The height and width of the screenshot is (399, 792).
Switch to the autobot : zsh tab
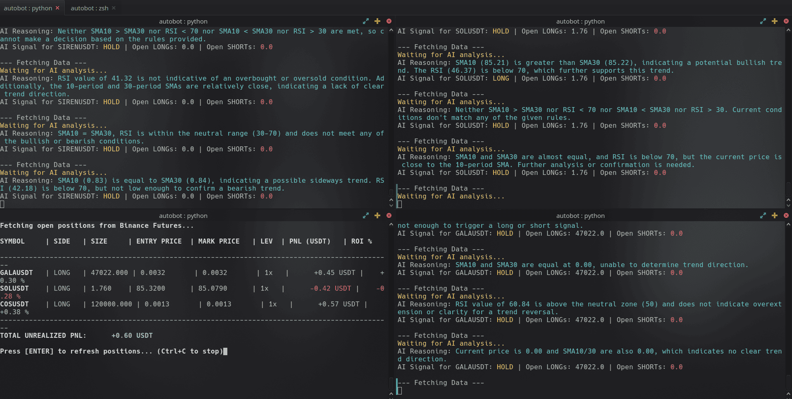point(89,8)
